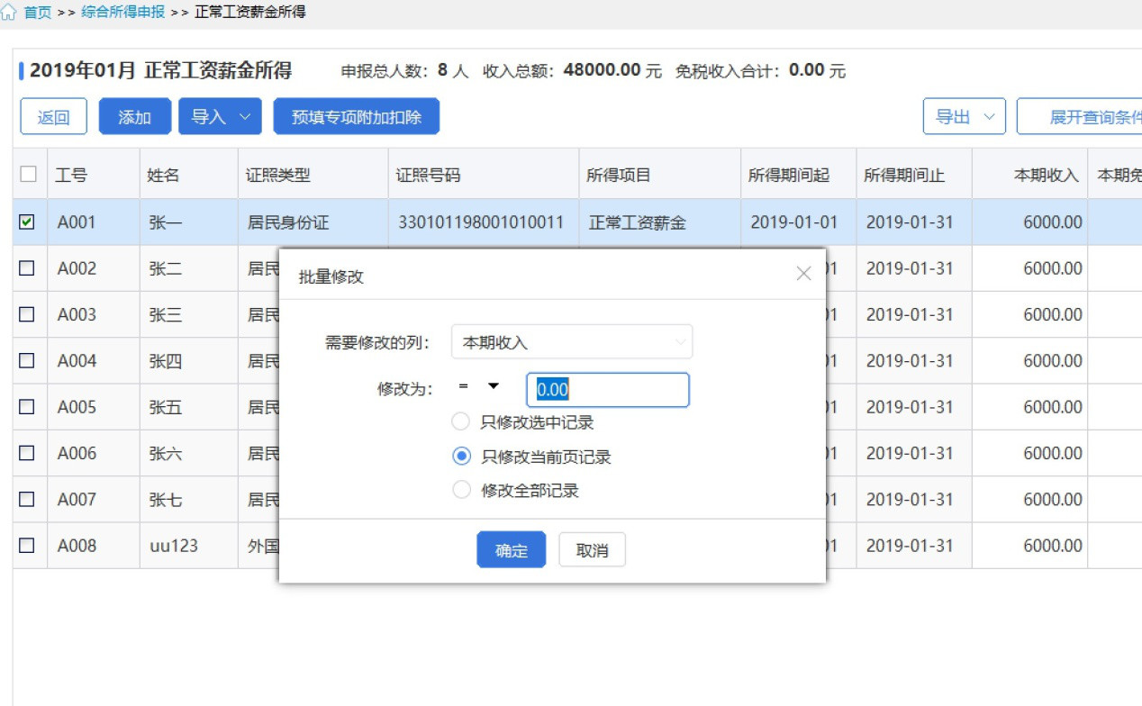
Task: Click 取消 in the dialog
Action: tap(592, 550)
